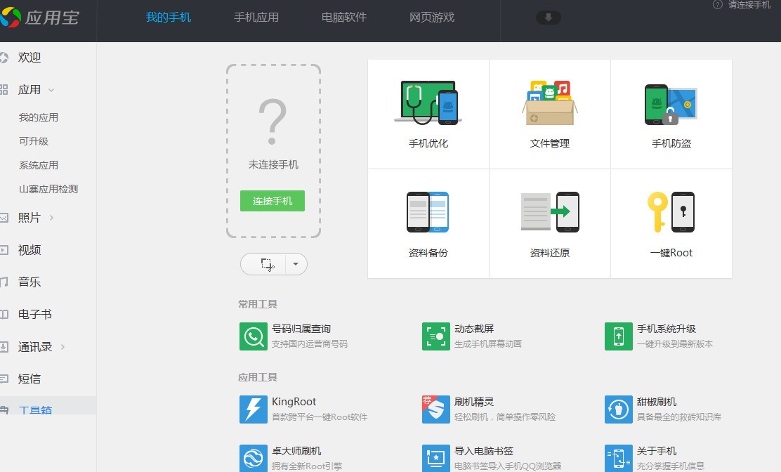
Task: Switch to 手机应用 tab
Action: coord(256,18)
